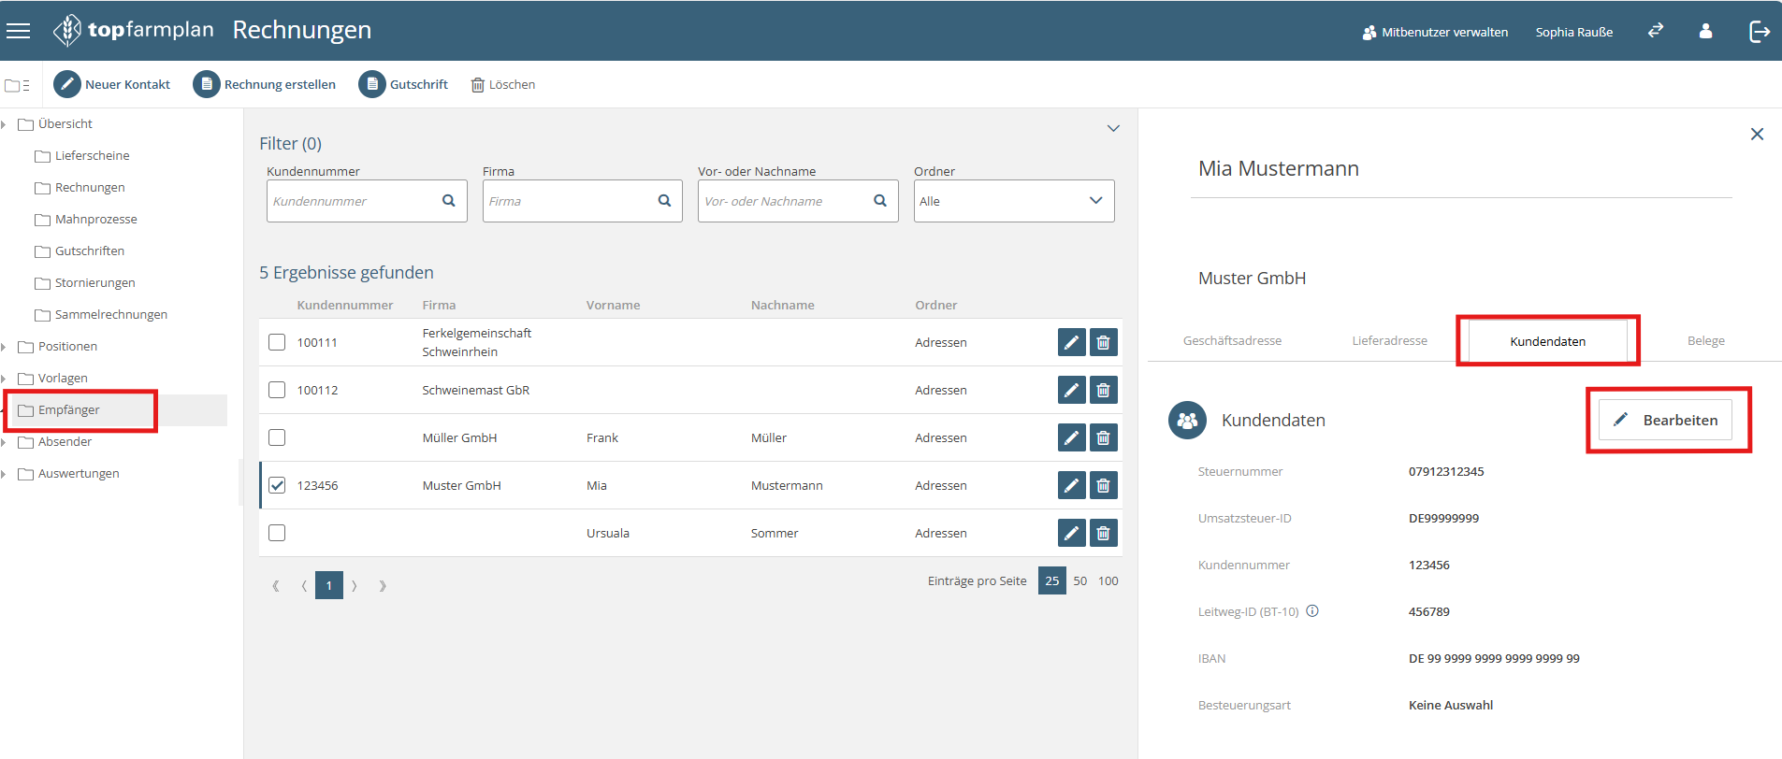
Task: Click the Löschen trash icon in toolbar
Action: 477,85
